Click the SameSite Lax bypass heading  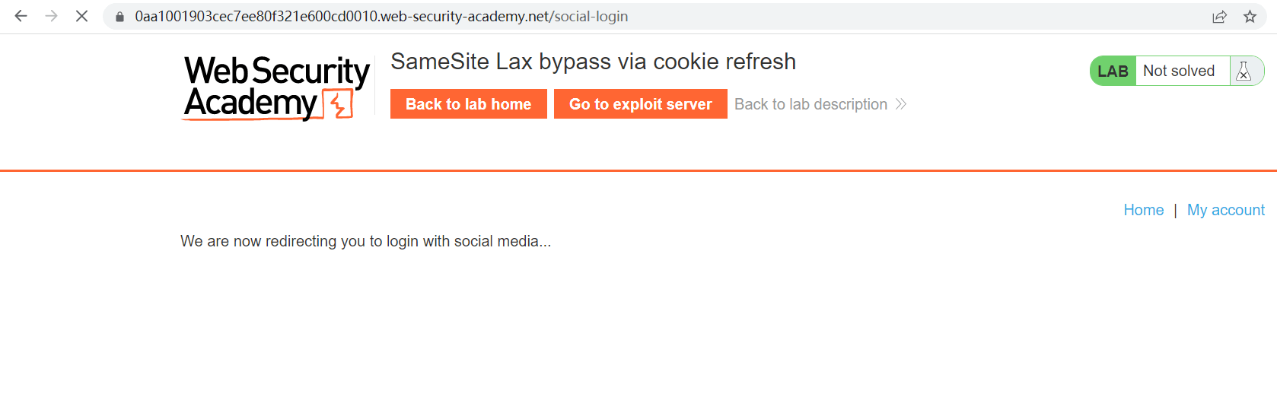pos(593,62)
